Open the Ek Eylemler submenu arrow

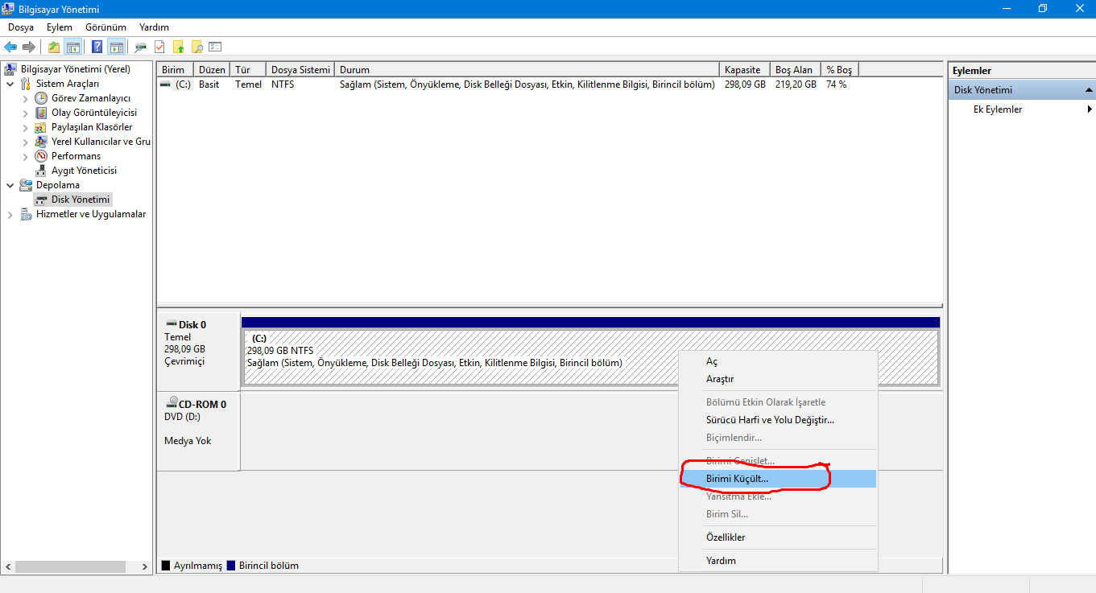click(1090, 109)
